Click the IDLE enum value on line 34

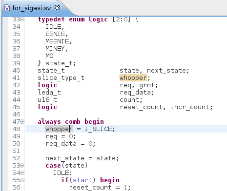(53, 27)
